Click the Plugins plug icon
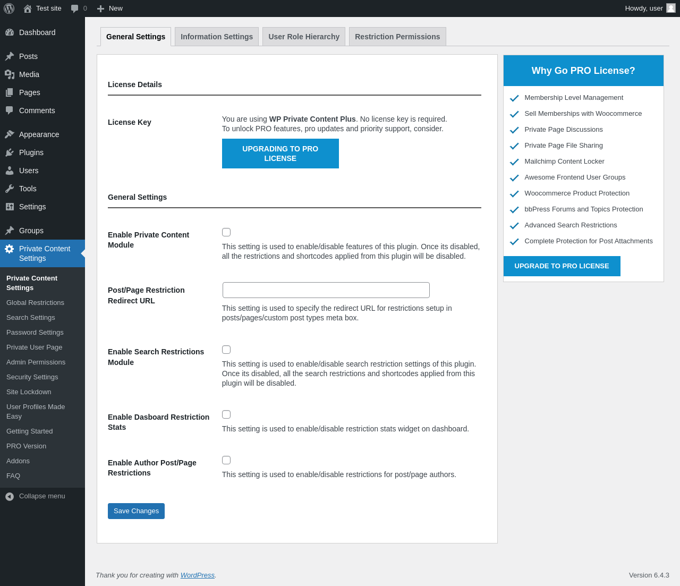The width and height of the screenshot is (680, 586). [10, 152]
